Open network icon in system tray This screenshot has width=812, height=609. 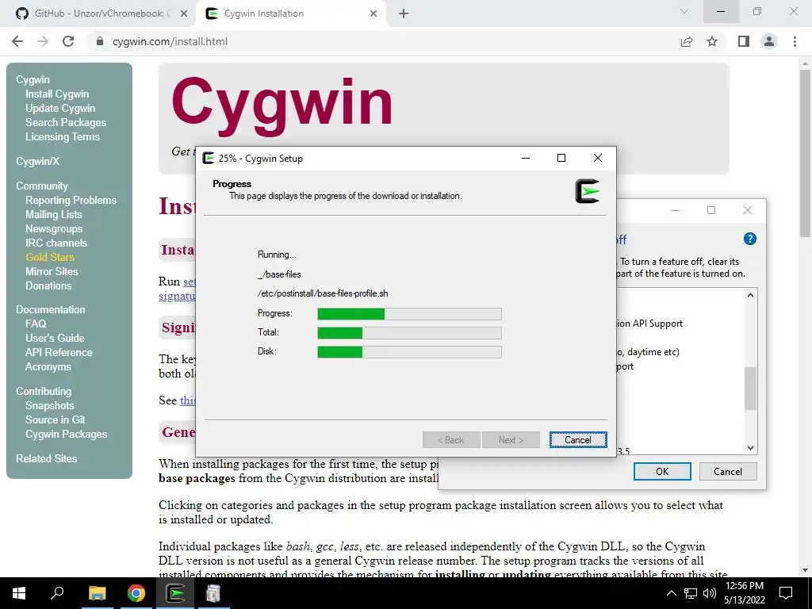click(x=691, y=593)
